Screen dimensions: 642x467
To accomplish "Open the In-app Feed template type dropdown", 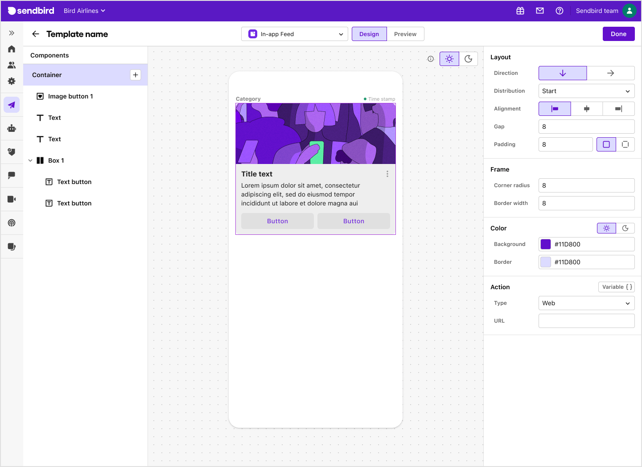I will (x=294, y=34).
